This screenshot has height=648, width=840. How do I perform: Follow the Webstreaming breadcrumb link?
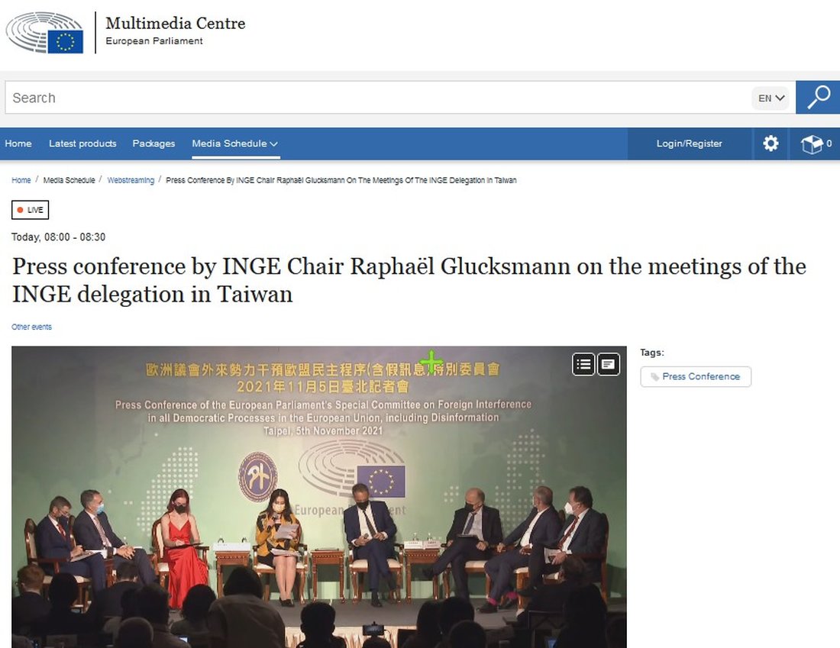coord(131,180)
